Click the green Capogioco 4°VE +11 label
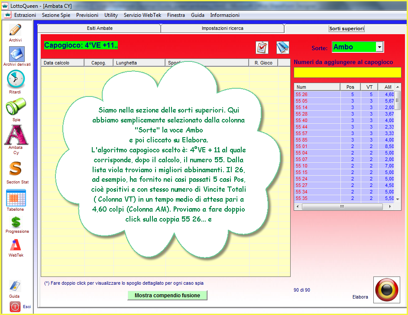This screenshot has width=408, height=315. 81,45
